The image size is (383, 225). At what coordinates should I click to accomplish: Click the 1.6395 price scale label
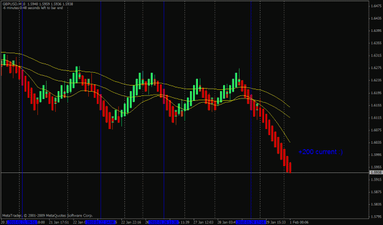[376, 31]
